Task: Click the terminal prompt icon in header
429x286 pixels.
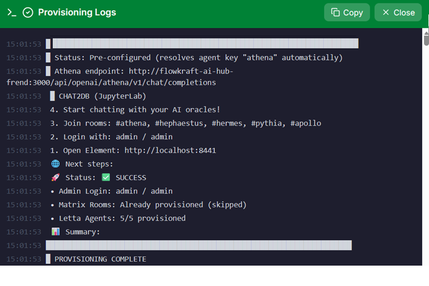Action: coord(11,12)
